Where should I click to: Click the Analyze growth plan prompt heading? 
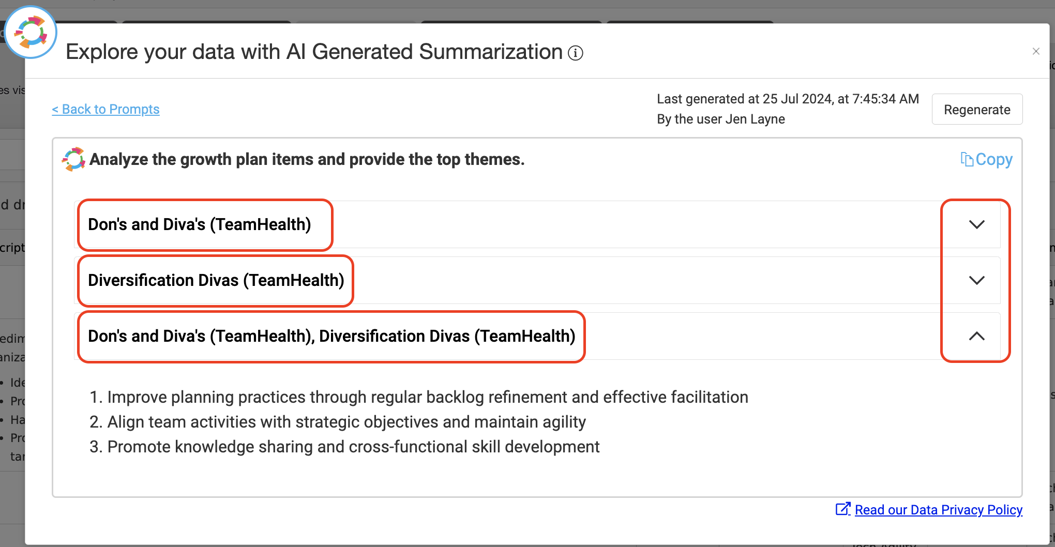tap(307, 159)
